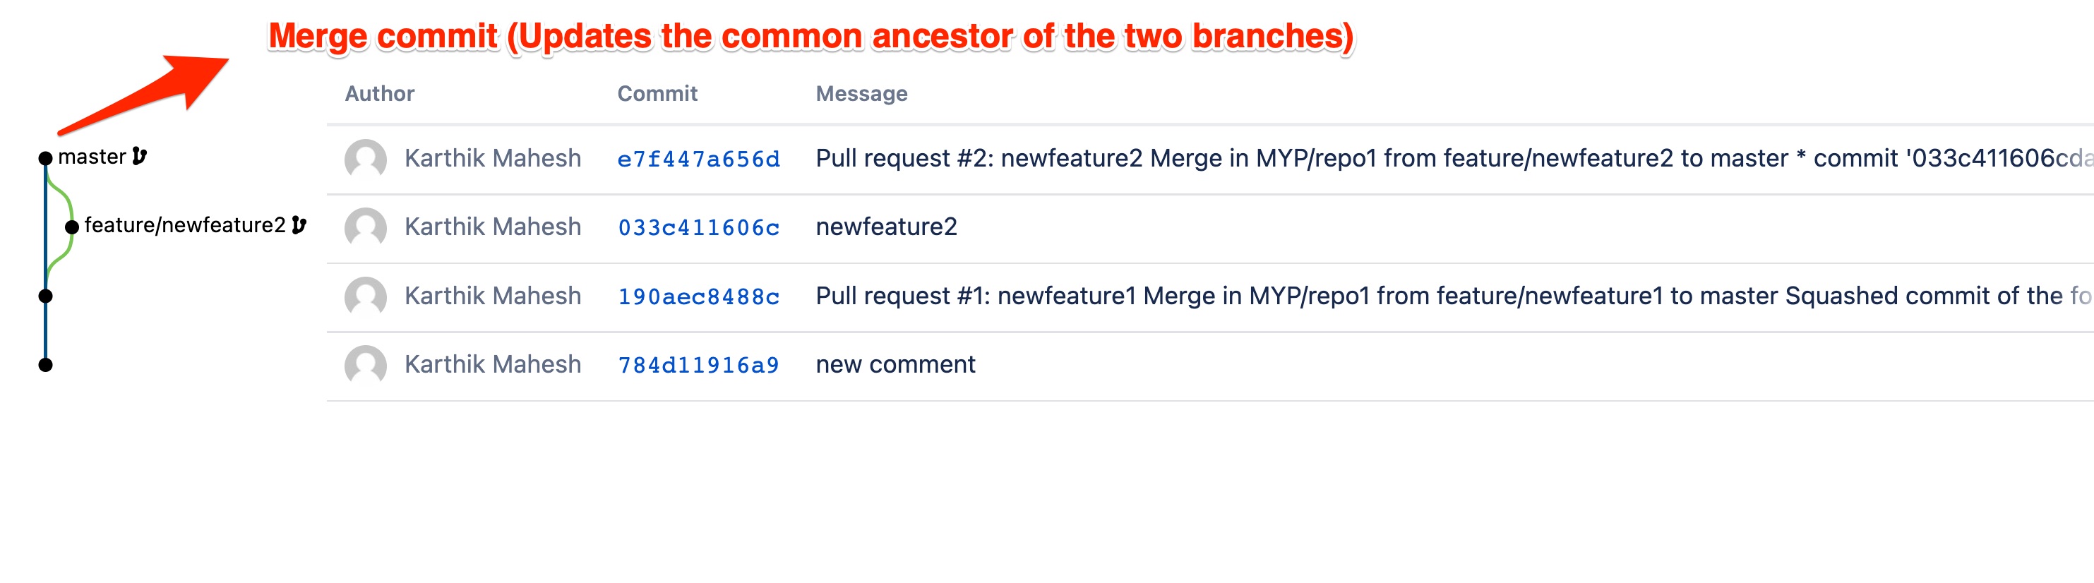Open commit 784d11916a9

(x=698, y=365)
